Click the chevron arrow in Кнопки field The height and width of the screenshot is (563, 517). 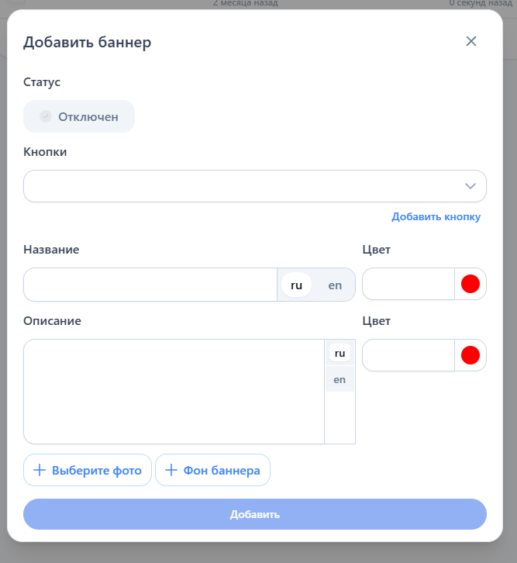[470, 186]
